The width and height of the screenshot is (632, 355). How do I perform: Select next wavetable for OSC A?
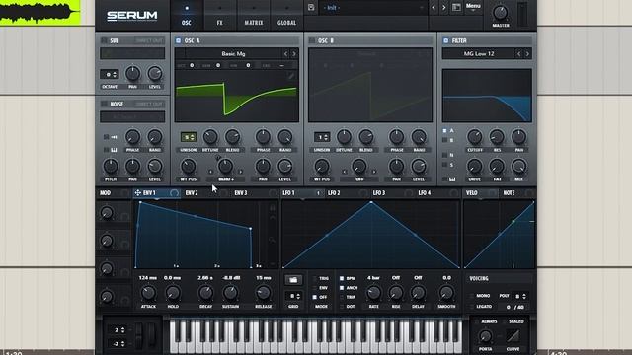pos(294,54)
